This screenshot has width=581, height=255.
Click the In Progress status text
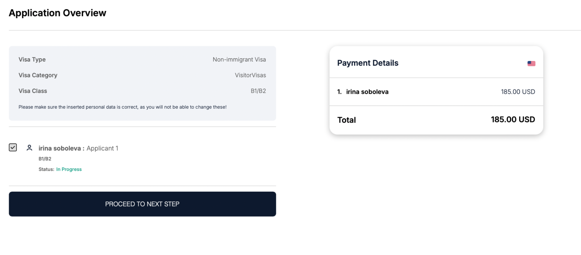69,169
